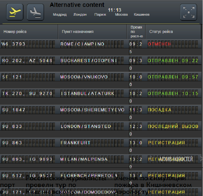
Task: Select the Париж city clock
Action: click(x=100, y=14)
